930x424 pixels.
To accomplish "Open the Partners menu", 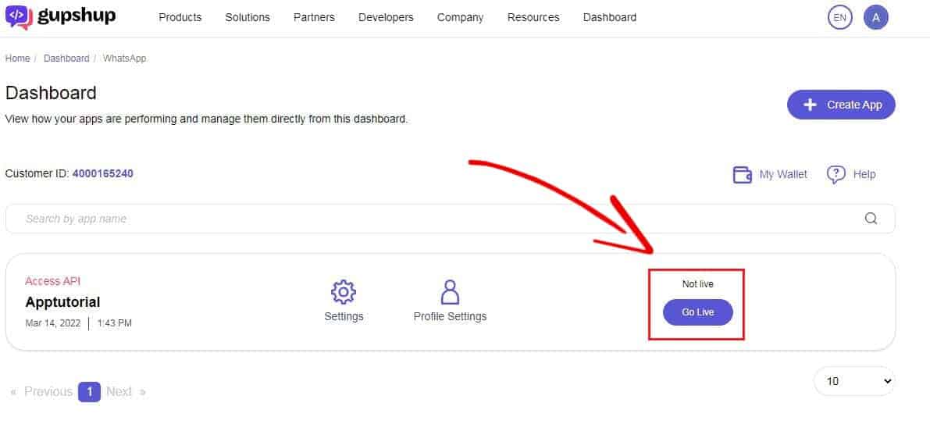I will click(x=315, y=17).
